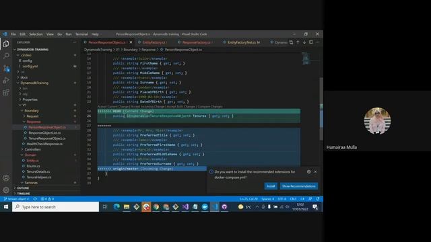Screen dimensions: 431x242
Task: Split the editor to the right
Action: (311, 42)
